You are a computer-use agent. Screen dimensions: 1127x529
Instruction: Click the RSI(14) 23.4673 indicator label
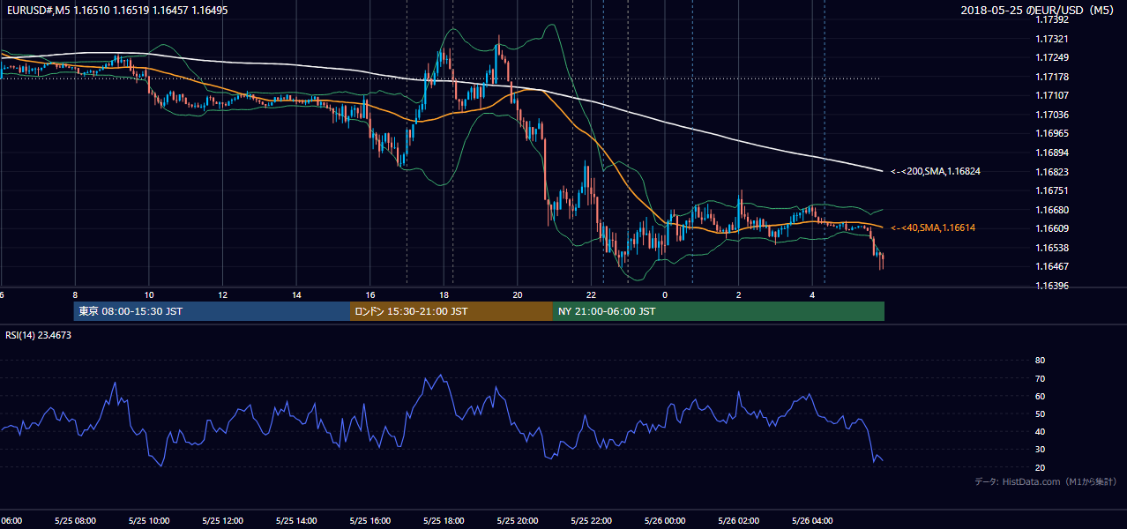coord(39,335)
